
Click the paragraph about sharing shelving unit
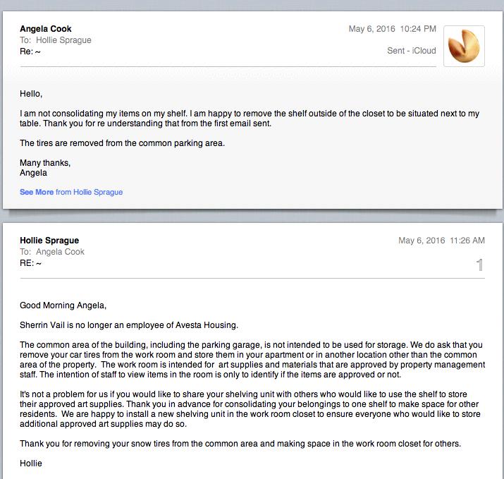(250, 409)
